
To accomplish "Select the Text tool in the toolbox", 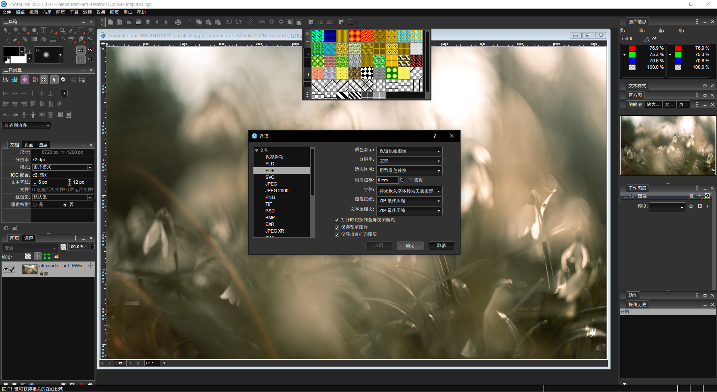I will [44, 31].
